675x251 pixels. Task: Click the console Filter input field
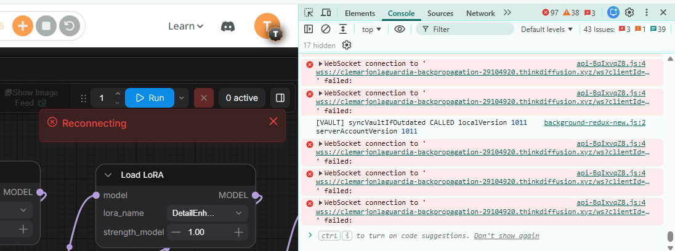465,30
